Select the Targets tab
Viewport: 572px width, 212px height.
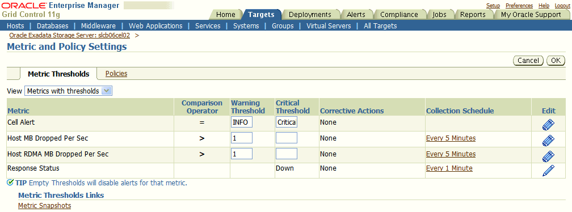click(261, 15)
